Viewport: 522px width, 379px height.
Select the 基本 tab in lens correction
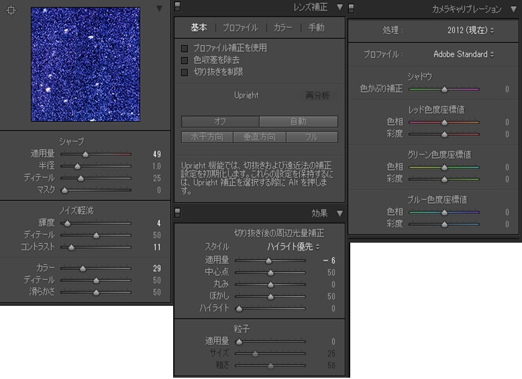(198, 28)
